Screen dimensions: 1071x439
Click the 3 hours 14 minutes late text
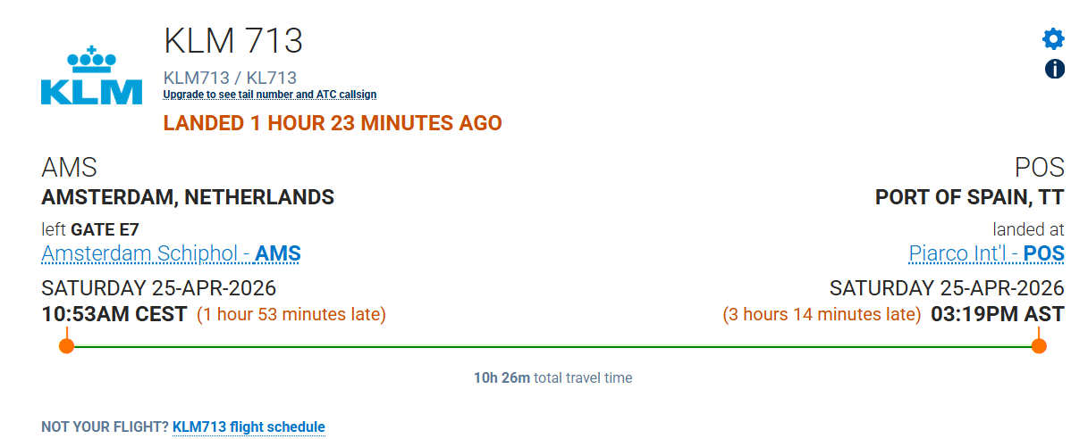point(821,315)
